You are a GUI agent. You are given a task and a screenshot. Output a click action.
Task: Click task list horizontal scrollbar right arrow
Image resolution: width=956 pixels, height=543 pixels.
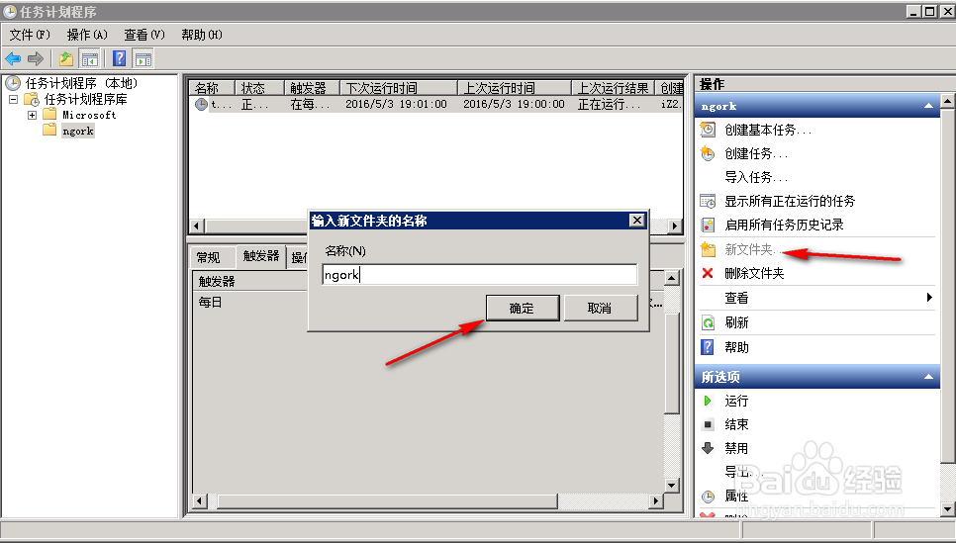674,226
